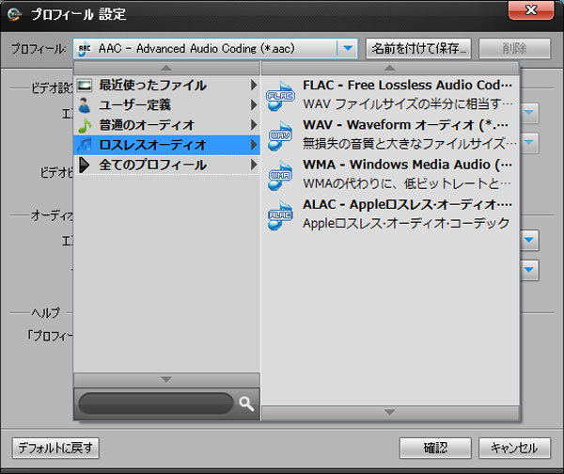Close the プロフィール設定 dialog

pos(531,10)
